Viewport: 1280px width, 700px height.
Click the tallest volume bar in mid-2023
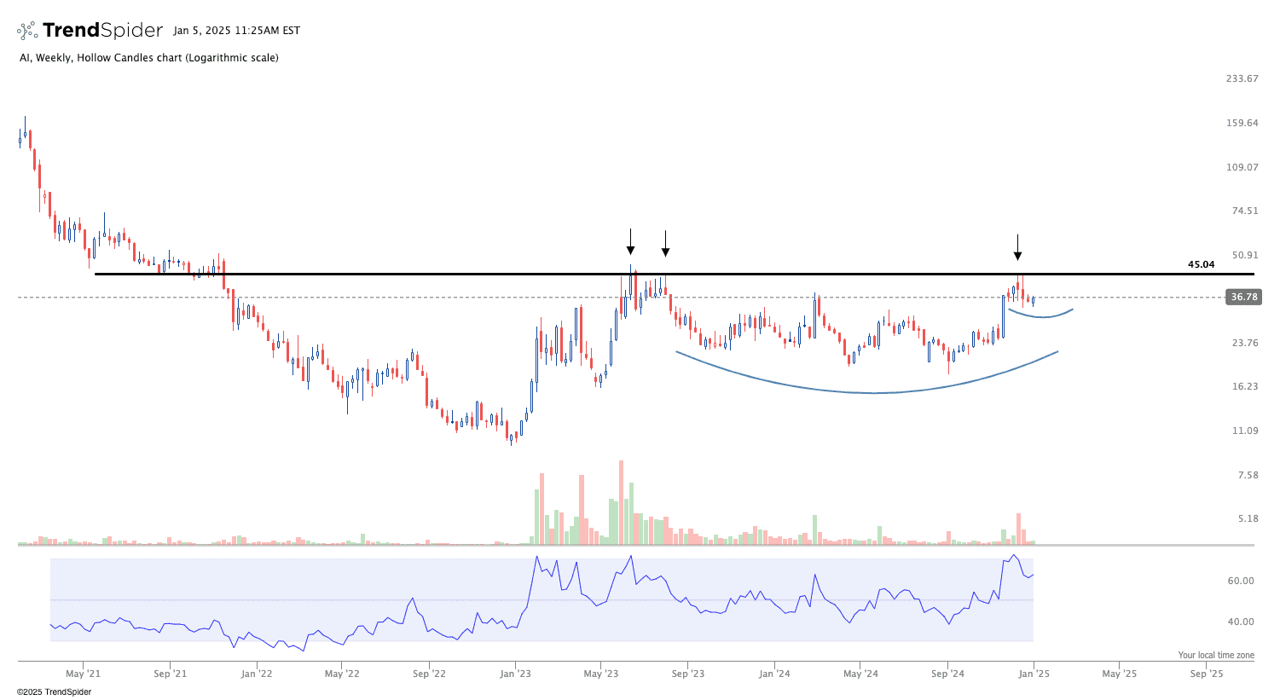pyautogui.click(x=621, y=503)
